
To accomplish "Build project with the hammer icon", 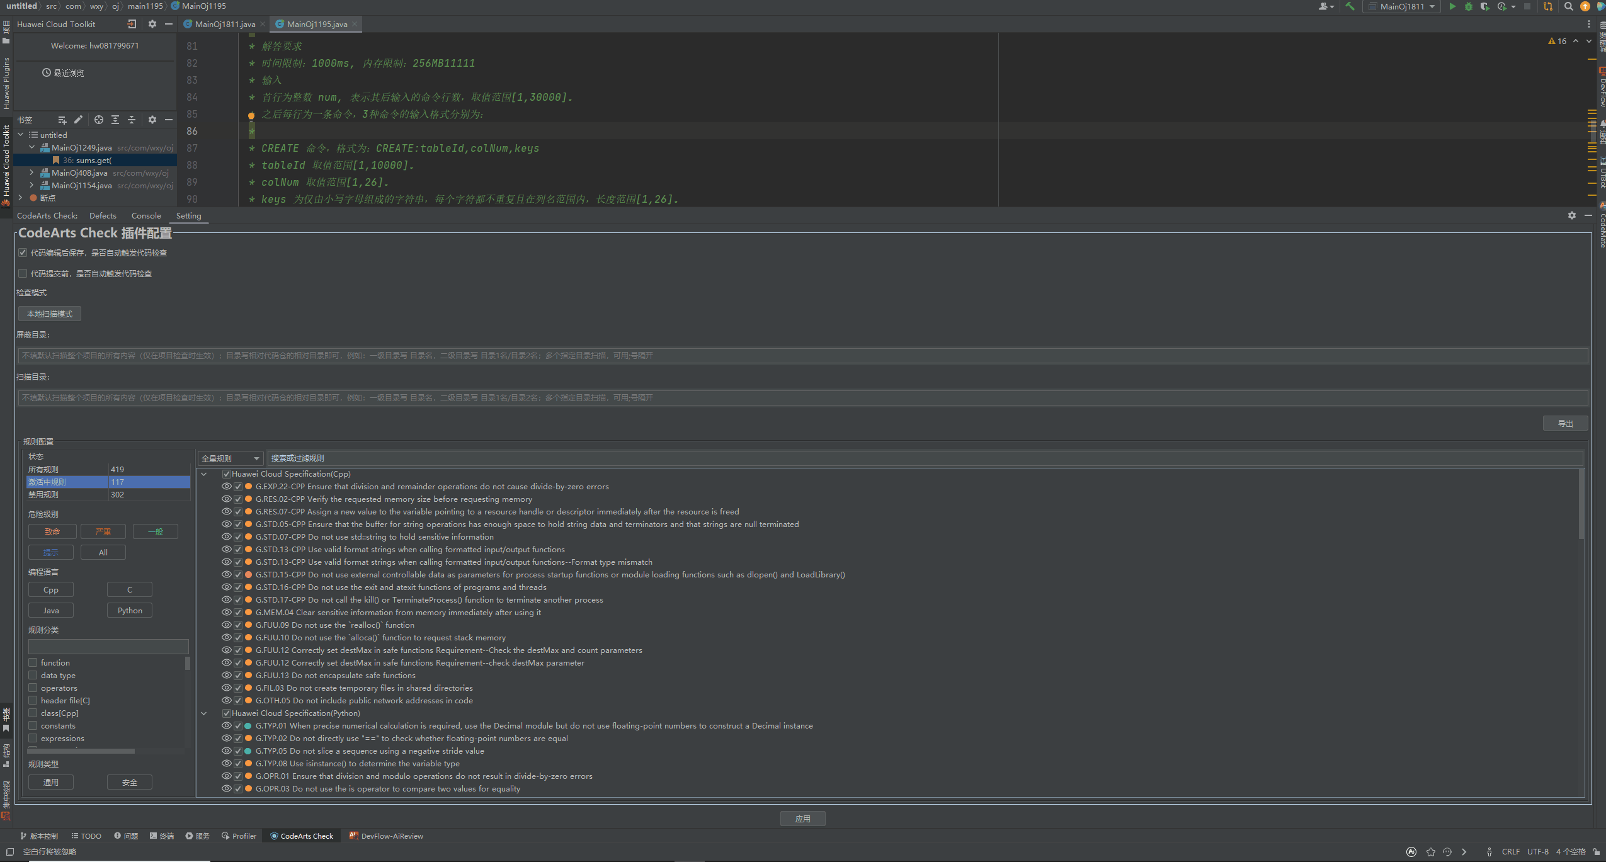I will click(1350, 6).
